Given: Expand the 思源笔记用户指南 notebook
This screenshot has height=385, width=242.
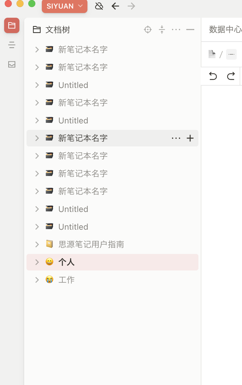Looking at the screenshot, I should point(37,244).
